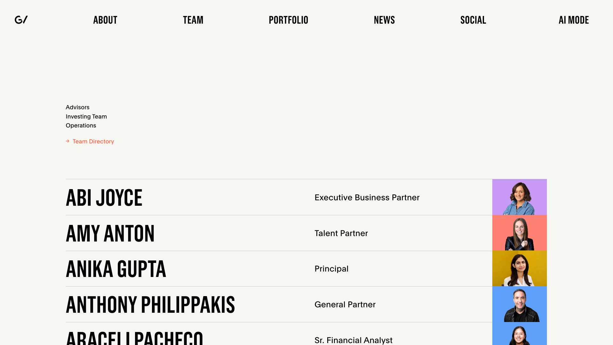Select Anthony Philippakis's blue portrait photo
This screenshot has height=345, width=613.
[519, 304]
